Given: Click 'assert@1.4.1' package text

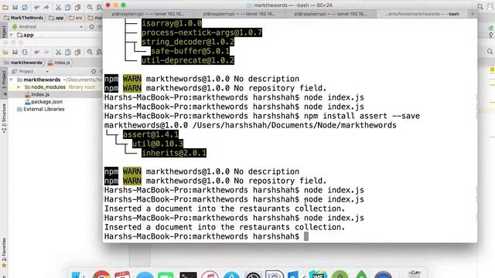Looking at the screenshot, I should point(151,134).
